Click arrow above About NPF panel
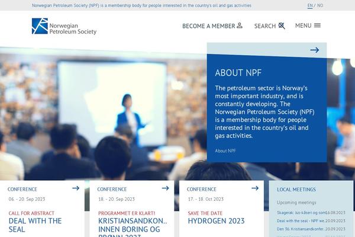355x237 pixels. point(315,50)
